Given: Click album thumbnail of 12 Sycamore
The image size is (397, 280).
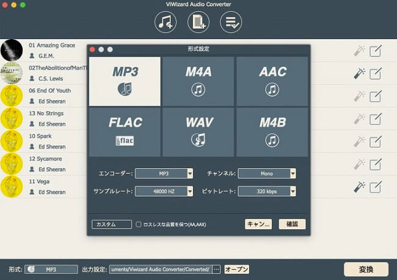Looking at the screenshot, I should pos(12,164).
